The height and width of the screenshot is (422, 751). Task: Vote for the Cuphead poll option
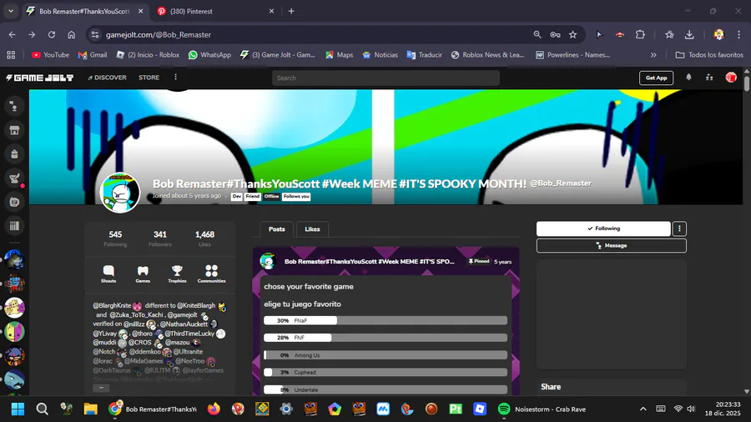(385, 372)
